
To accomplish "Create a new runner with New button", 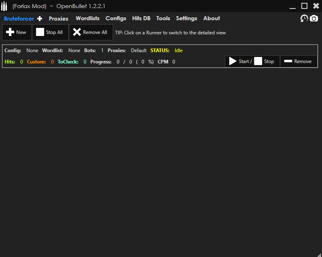I will [17, 32].
